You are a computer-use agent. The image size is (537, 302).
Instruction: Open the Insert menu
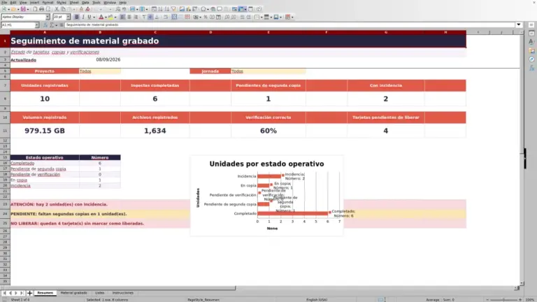pyautogui.click(x=34, y=2)
